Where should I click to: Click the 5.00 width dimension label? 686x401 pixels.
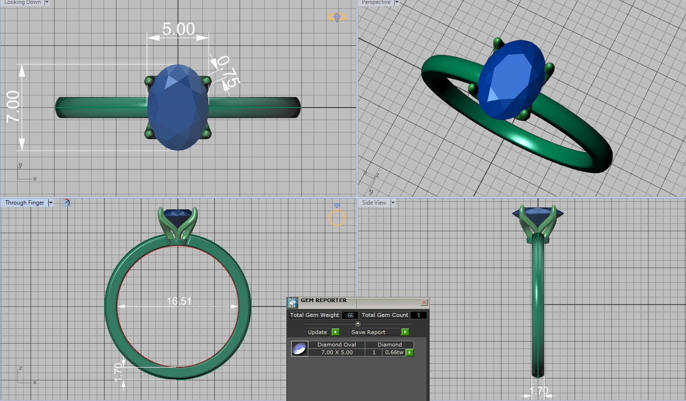tap(178, 29)
